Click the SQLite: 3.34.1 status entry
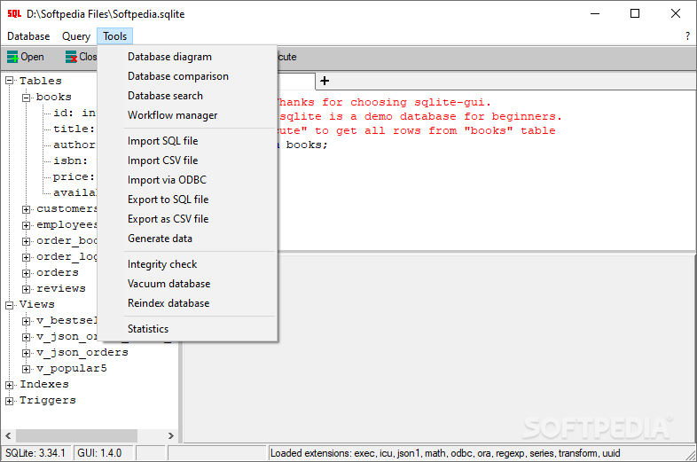This screenshot has height=462, width=697. (x=35, y=453)
